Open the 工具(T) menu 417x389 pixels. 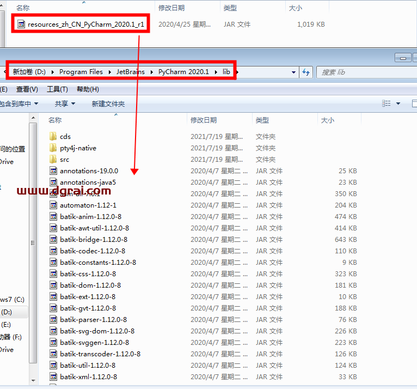[x=57, y=89]
